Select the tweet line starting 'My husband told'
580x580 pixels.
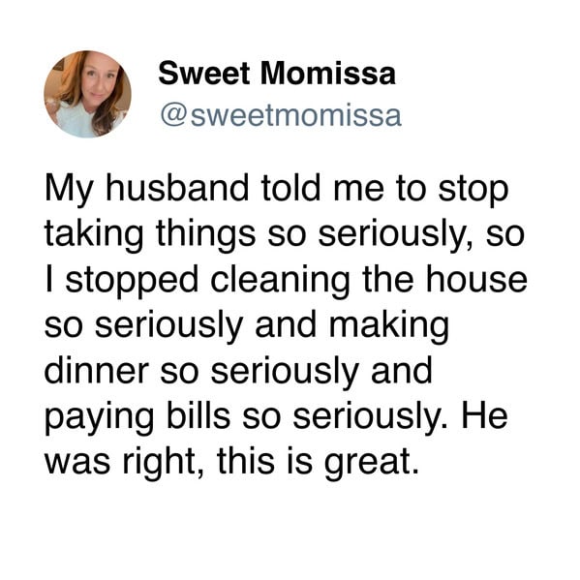(x=277, y=191)
